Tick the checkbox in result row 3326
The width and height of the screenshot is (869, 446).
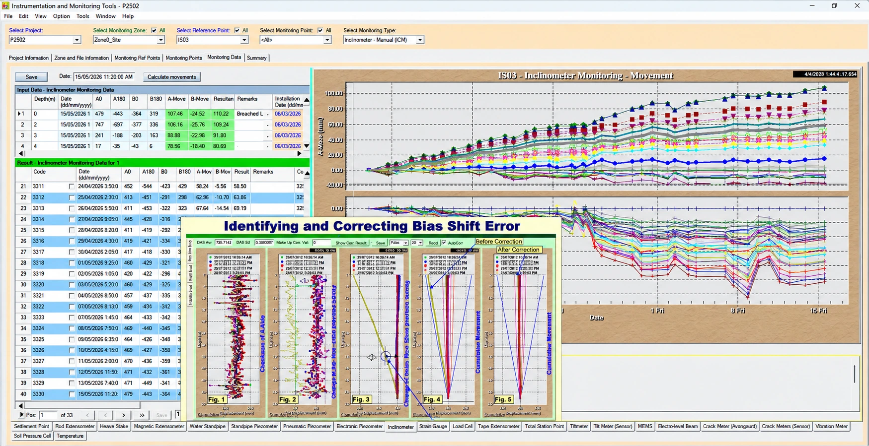point(72,350)
